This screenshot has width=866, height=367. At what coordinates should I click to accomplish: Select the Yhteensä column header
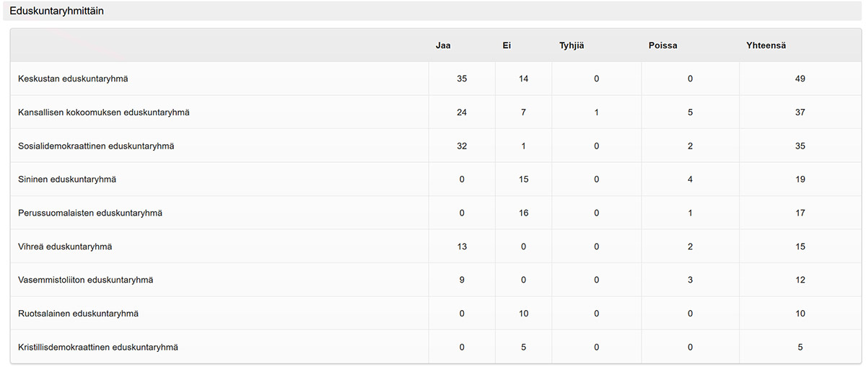pos(766,45)
